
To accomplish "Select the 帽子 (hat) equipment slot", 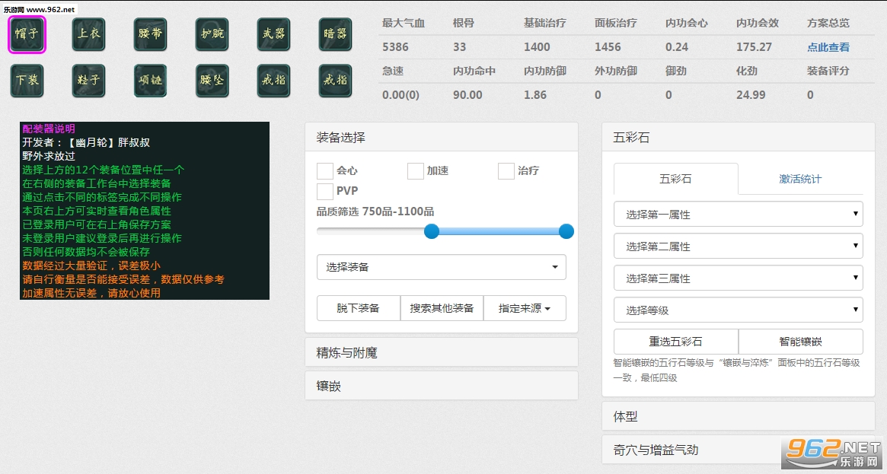I will pyautogui.click(x=27, y=34).
